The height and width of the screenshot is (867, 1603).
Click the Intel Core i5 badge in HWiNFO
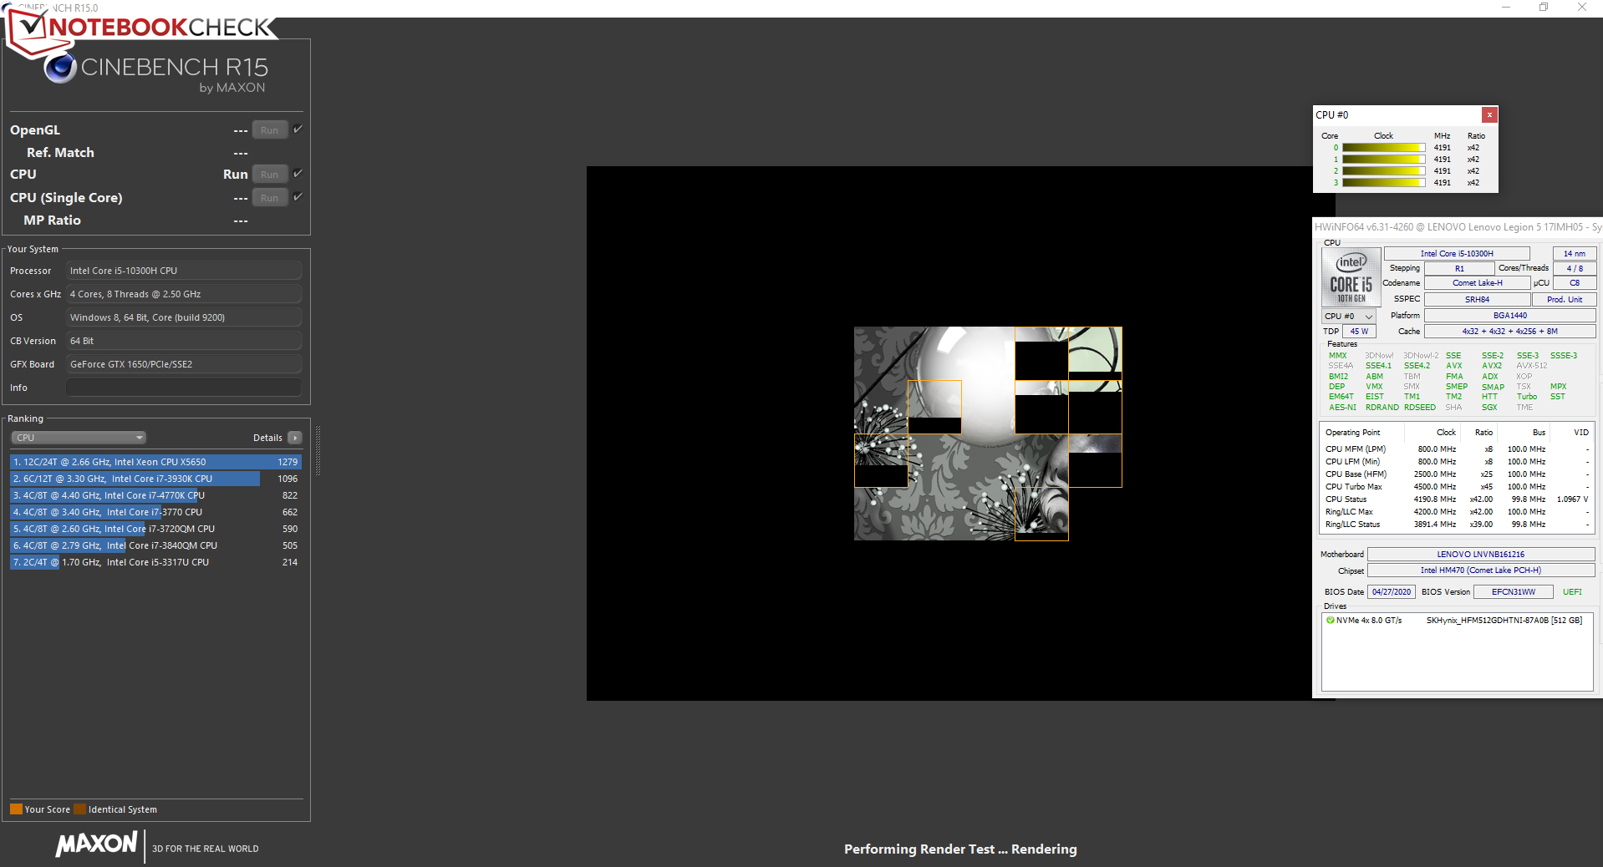coord(1351,278)
